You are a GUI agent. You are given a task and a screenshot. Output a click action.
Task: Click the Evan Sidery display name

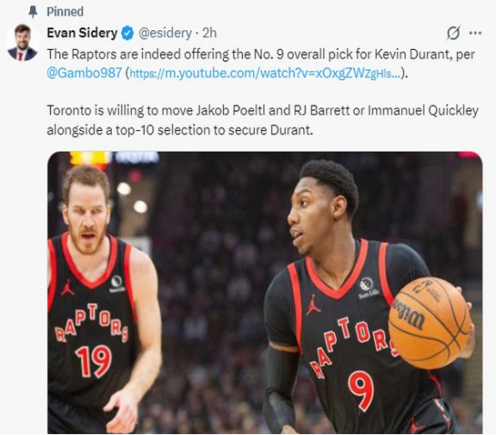[x=83, y=33]
